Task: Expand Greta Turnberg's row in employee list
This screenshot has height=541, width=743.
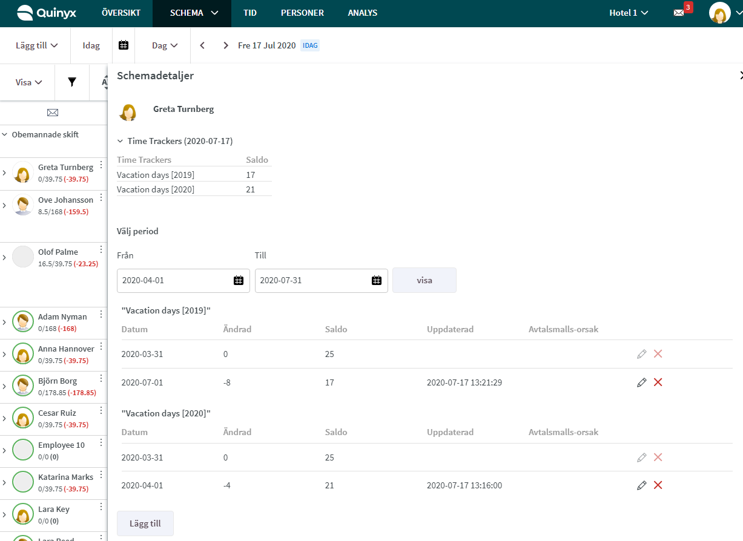Action: coord(4,173)
